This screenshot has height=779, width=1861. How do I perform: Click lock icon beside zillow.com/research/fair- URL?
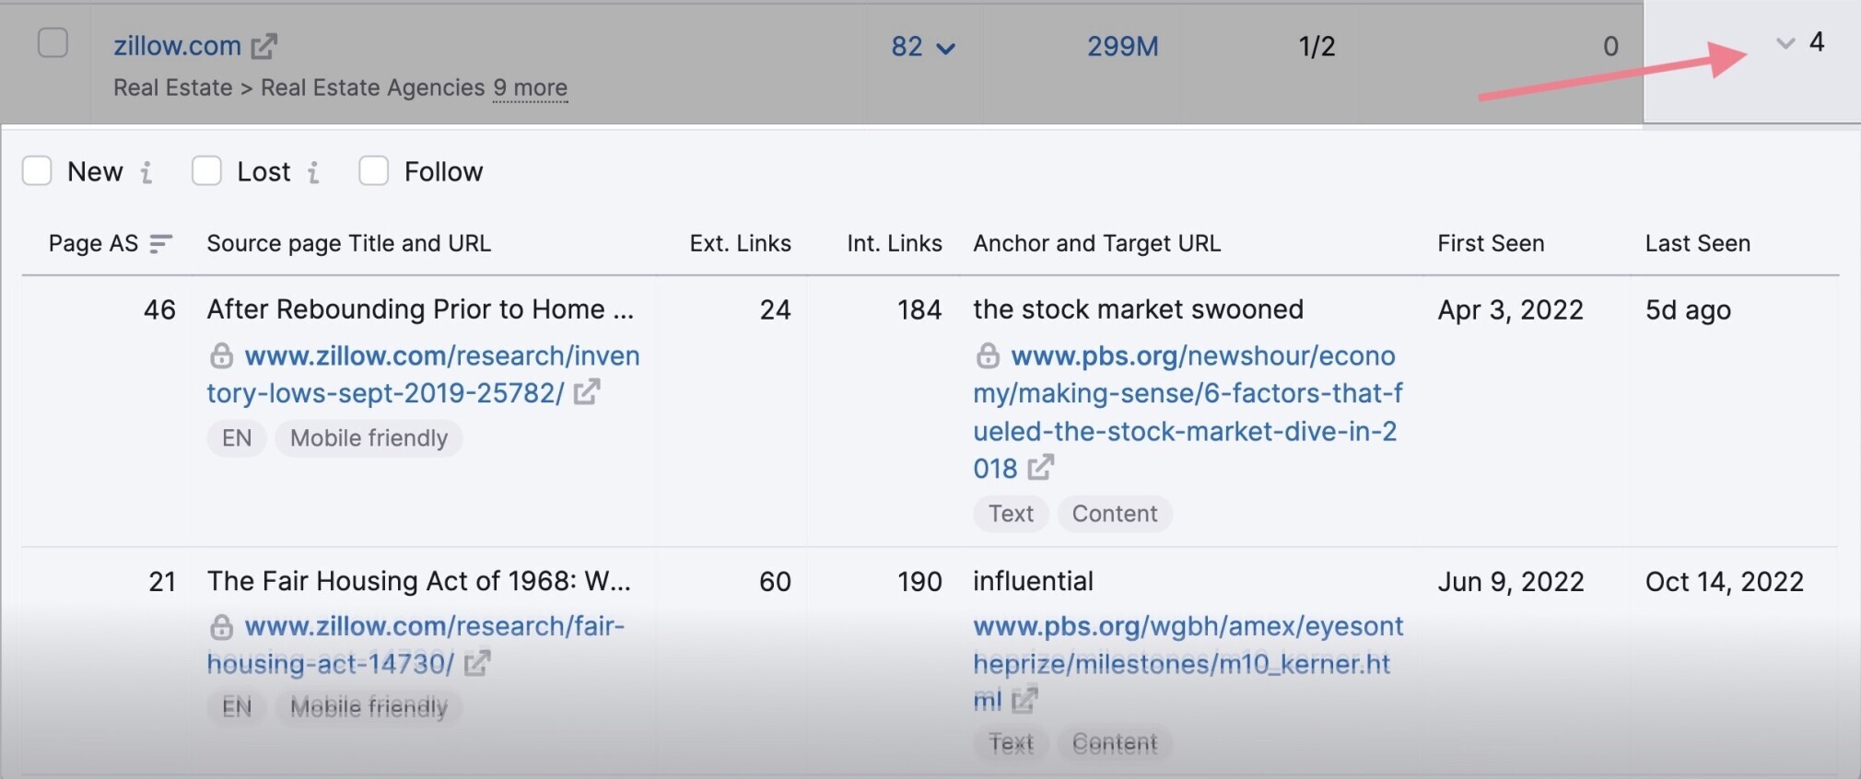[221, 627]
